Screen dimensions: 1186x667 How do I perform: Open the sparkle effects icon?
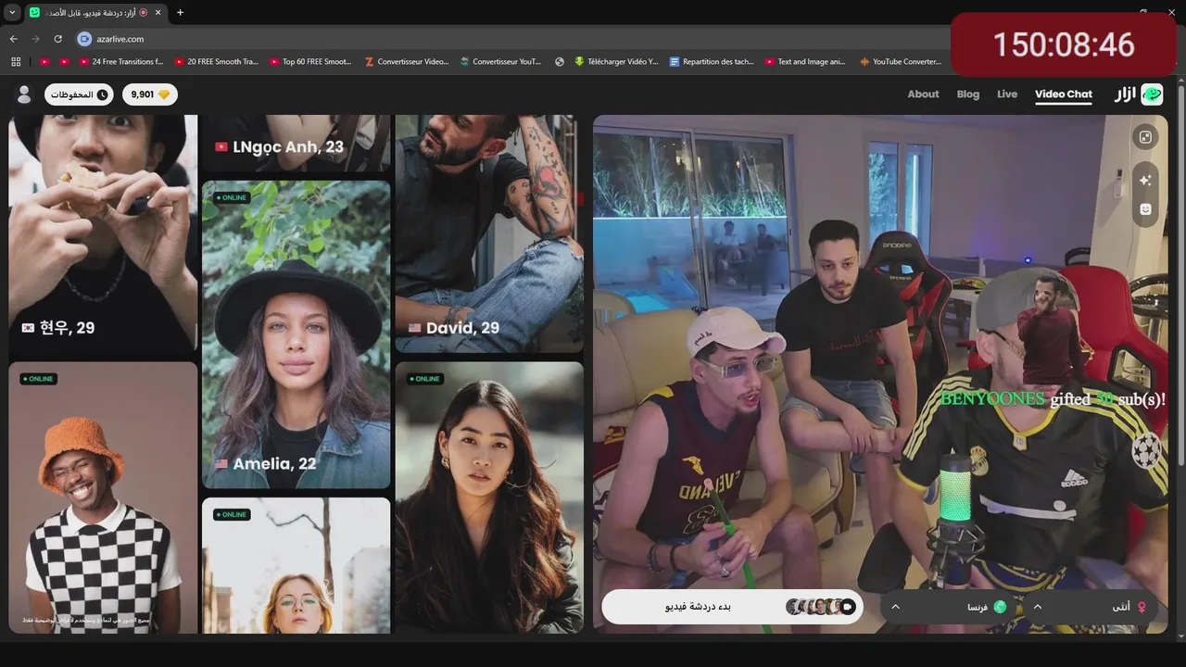pos(1145,181)
